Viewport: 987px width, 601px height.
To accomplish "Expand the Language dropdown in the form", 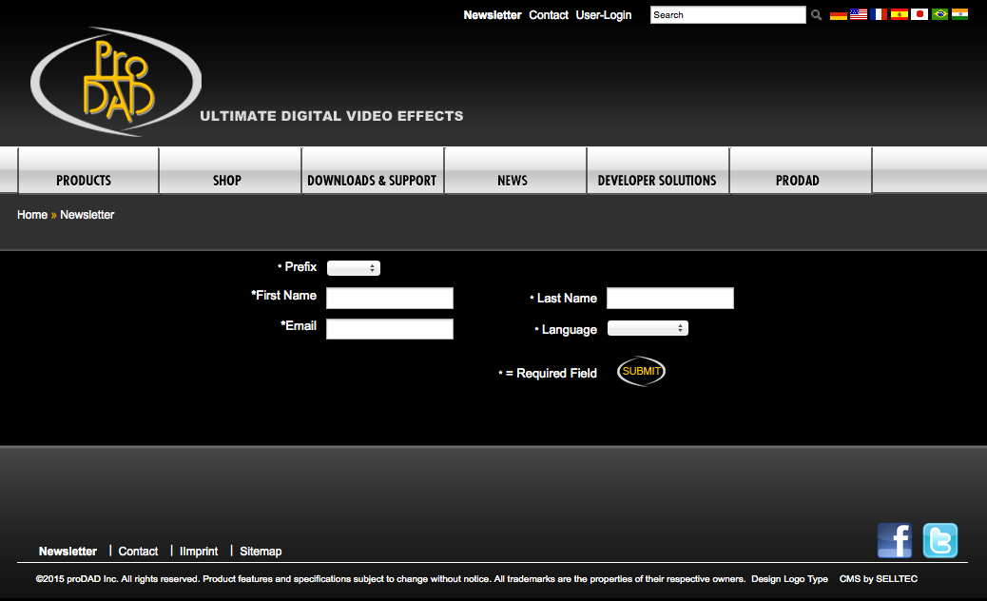I will click(648, 328).
